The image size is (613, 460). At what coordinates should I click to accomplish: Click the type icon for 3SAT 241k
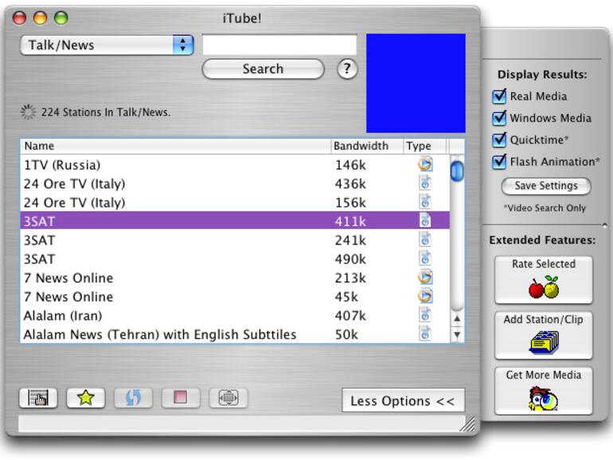click(425, 240)
